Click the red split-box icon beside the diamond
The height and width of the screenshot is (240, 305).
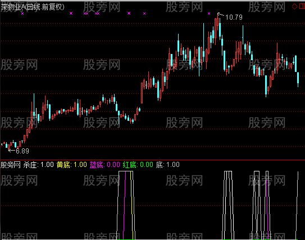coord(302,6)
